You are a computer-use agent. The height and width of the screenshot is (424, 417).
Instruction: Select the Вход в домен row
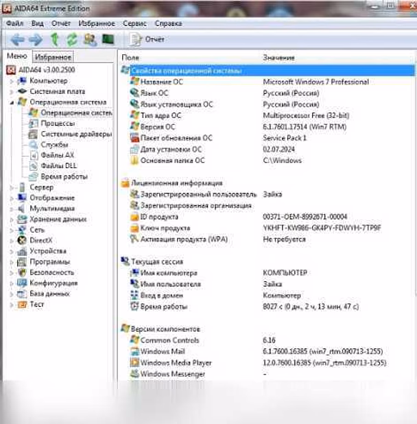click(x=267, y=296)
